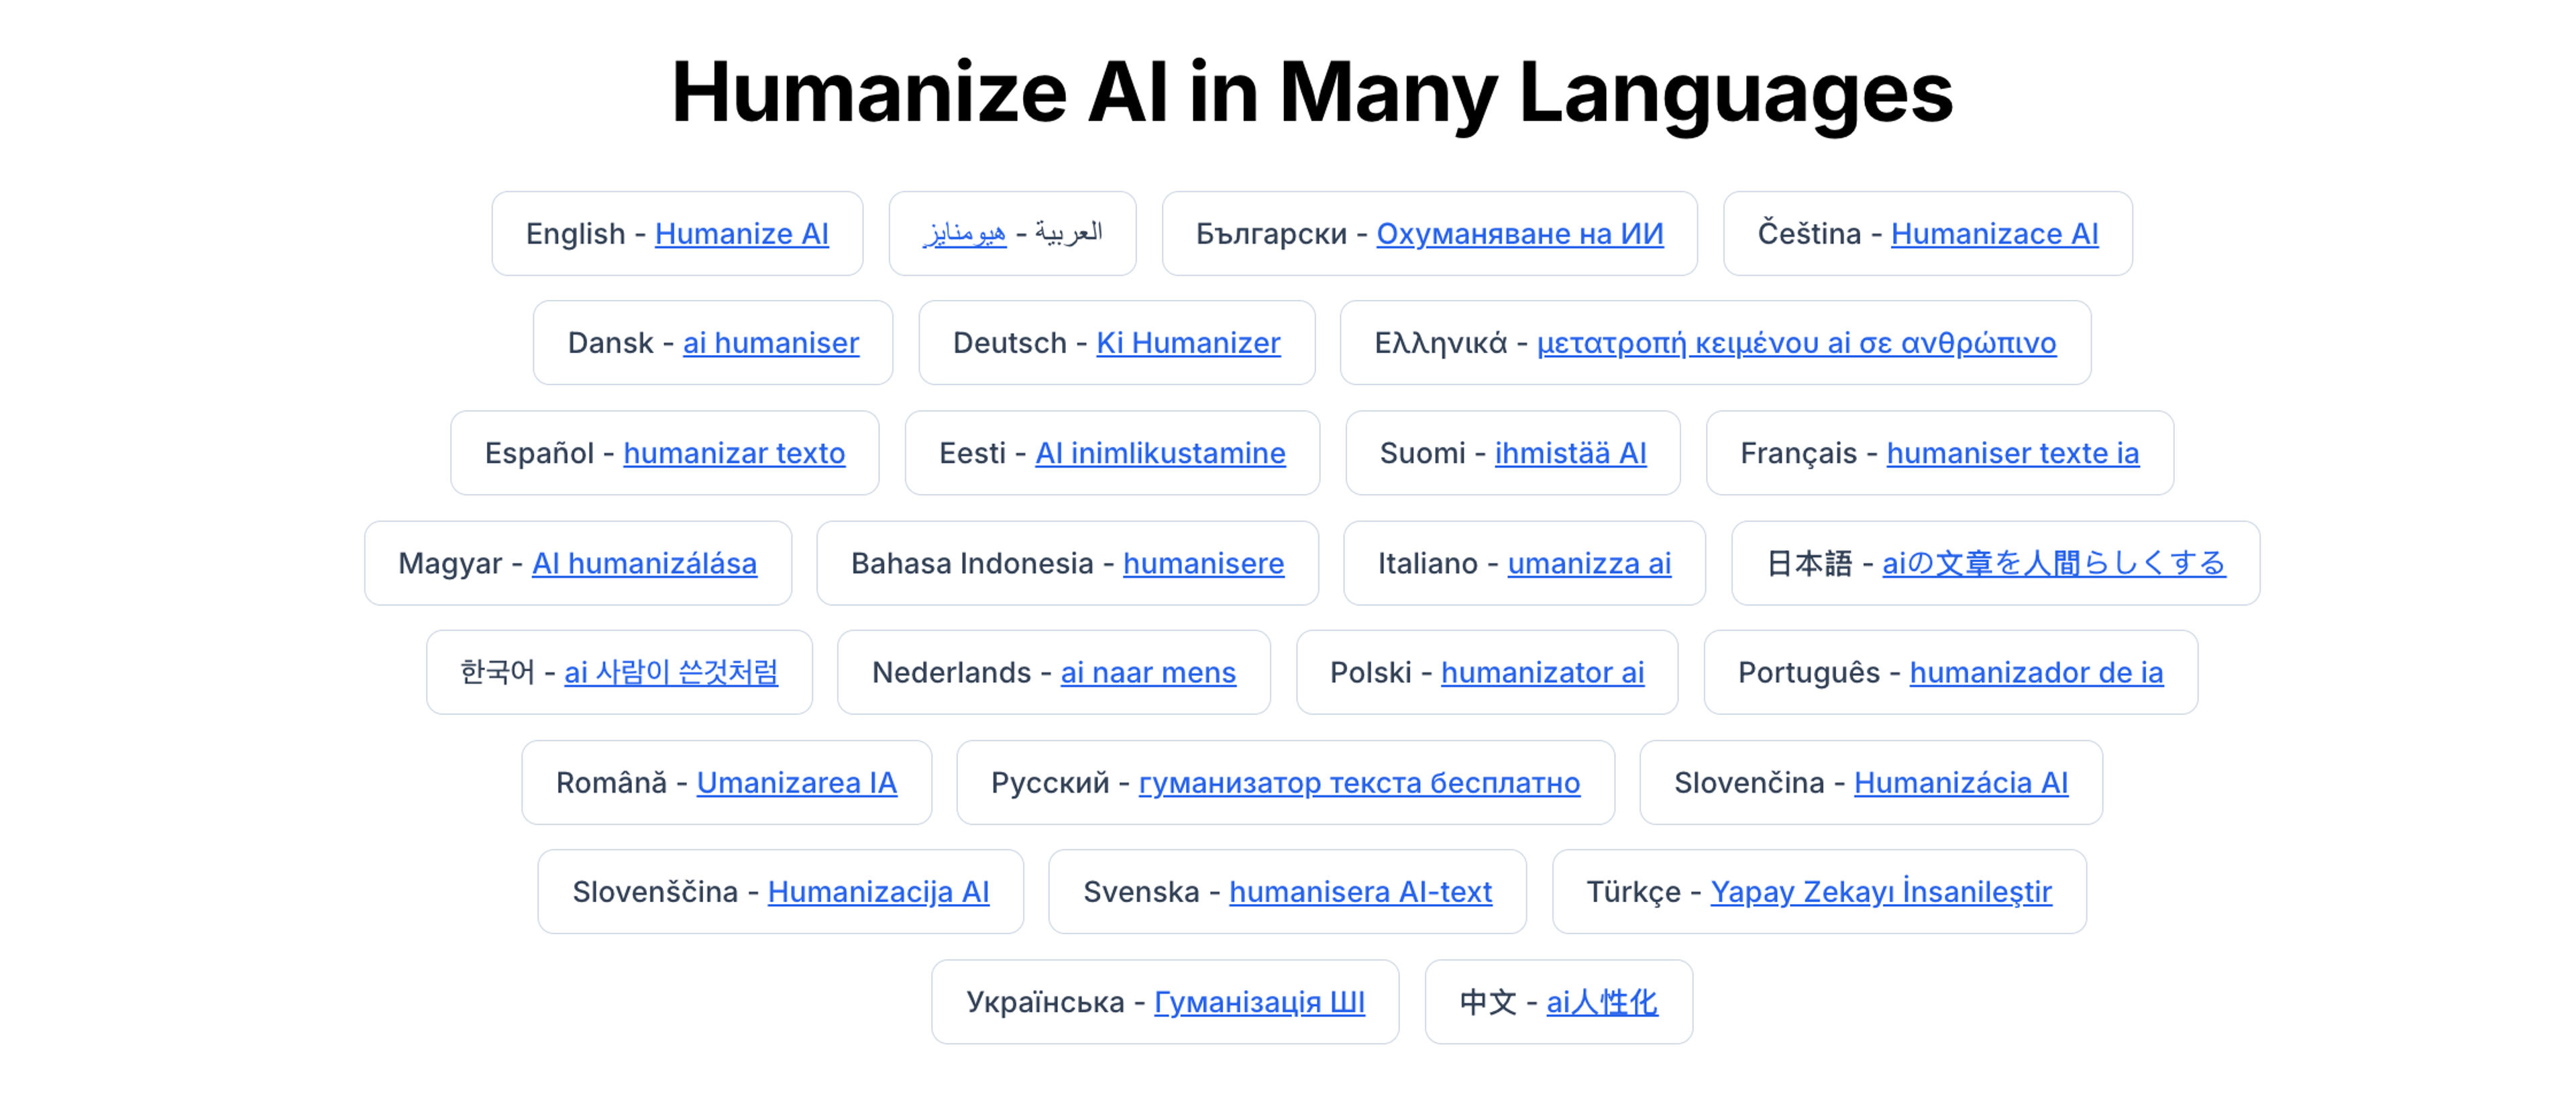Click the 'Nederlands -' language label
The image size is (2576, 1098).
[x=961, y=672]
